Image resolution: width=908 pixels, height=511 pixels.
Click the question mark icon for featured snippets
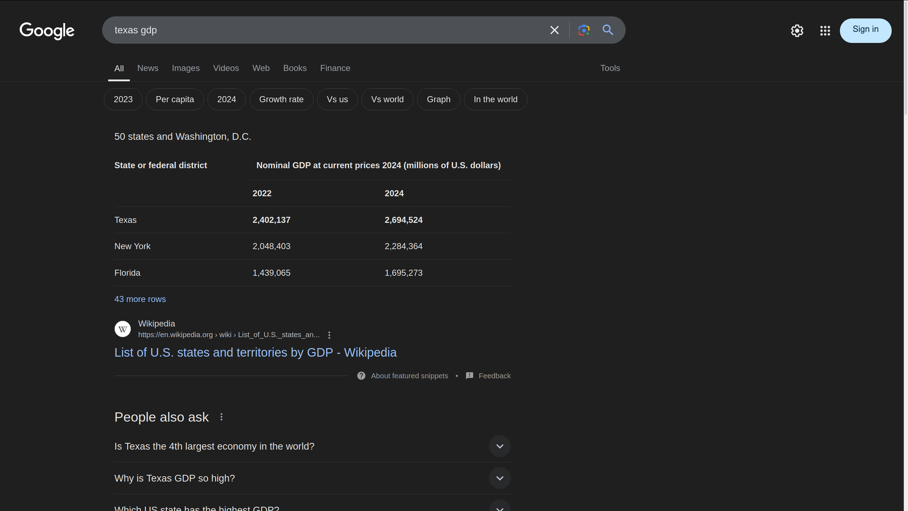[x=361, y=376]
